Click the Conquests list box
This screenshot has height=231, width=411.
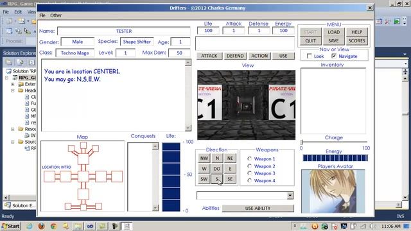coord(143,177)
